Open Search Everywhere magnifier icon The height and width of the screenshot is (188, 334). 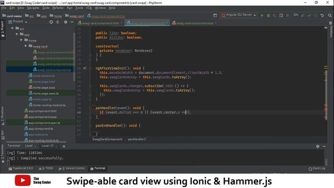point(330,15)
